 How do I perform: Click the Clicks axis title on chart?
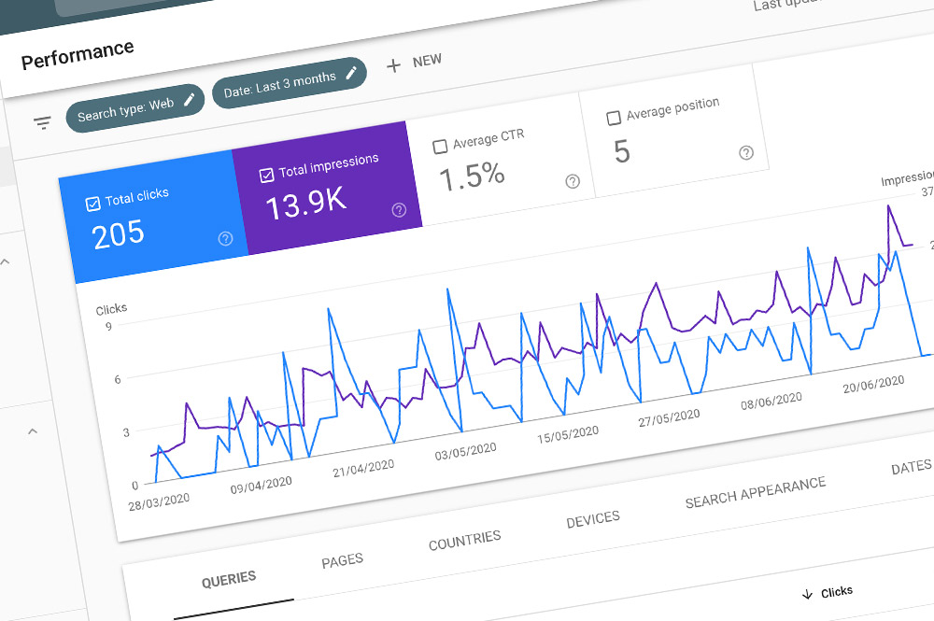(x=111, y=309)
